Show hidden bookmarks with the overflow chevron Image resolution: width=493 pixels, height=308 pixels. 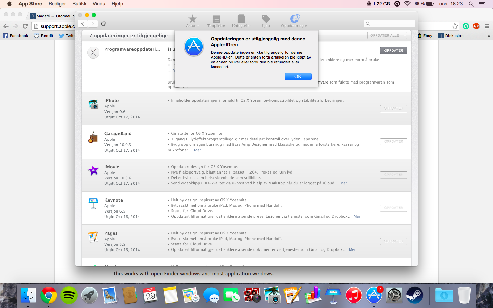[489, 36]
